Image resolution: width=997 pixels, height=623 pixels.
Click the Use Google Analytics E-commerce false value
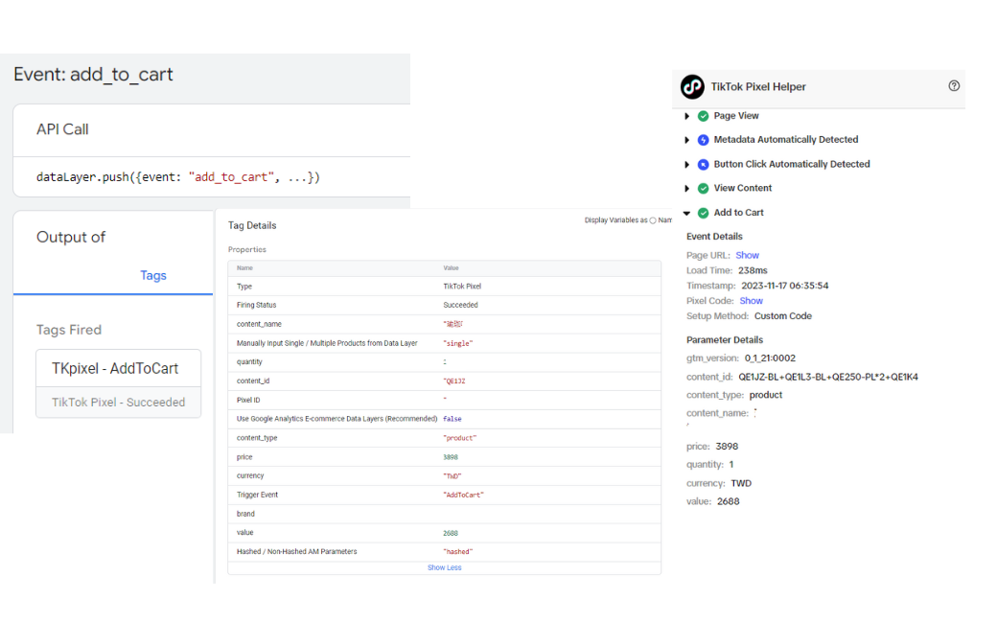coord(452,419)
